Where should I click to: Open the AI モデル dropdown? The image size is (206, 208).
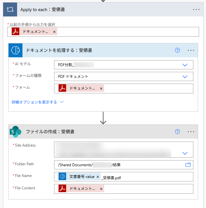185,65
